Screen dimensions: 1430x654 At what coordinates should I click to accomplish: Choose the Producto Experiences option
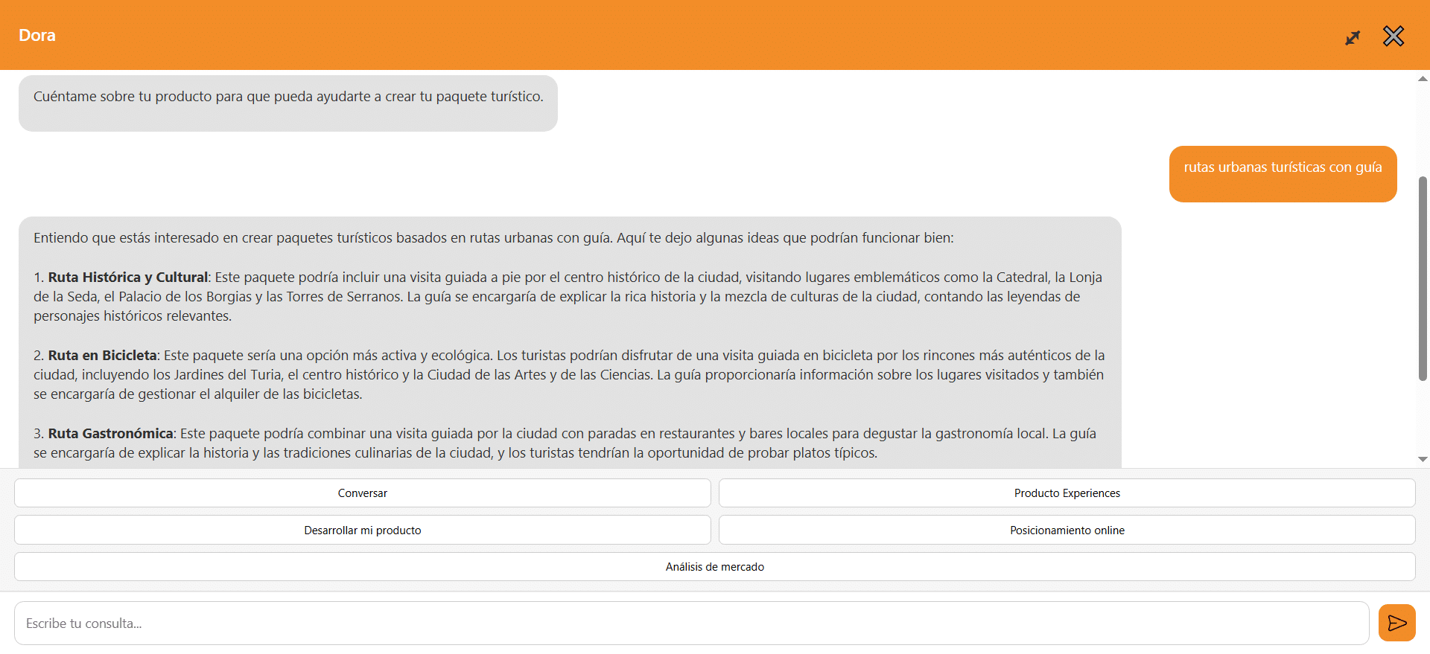point(1067,493)
